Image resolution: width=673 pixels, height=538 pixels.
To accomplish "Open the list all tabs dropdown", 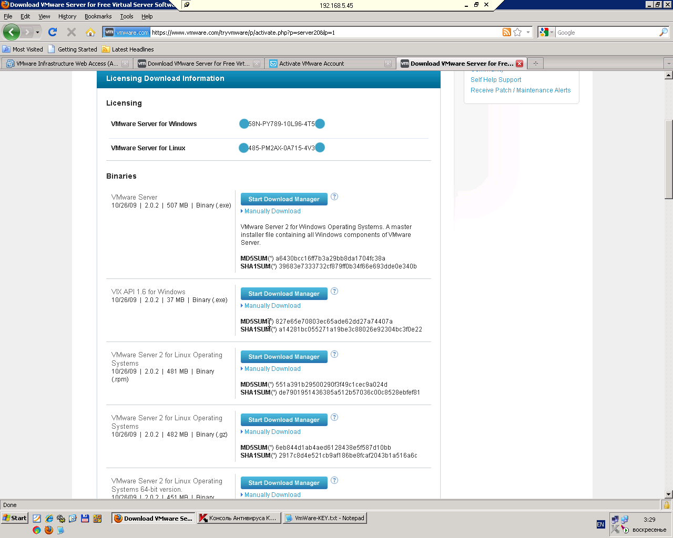I will 668,64.
